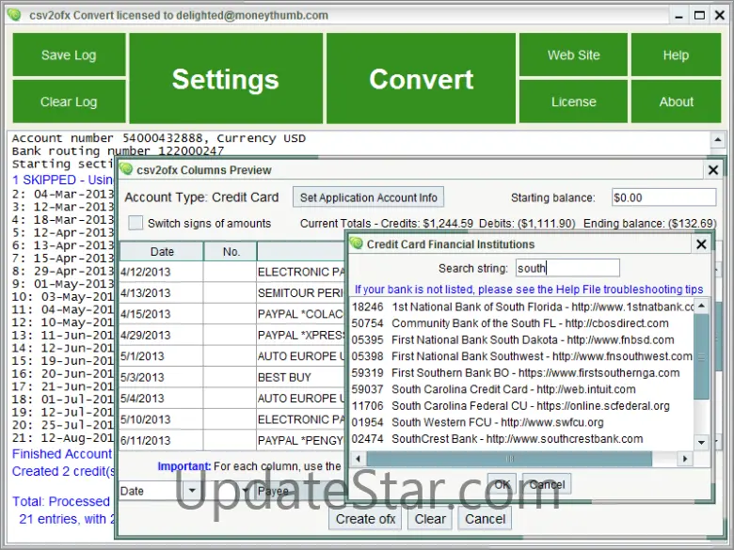This screenshot has width=734, height=550.
Task: Click Cancel button in Columns Preview
Action: (485, 519)
